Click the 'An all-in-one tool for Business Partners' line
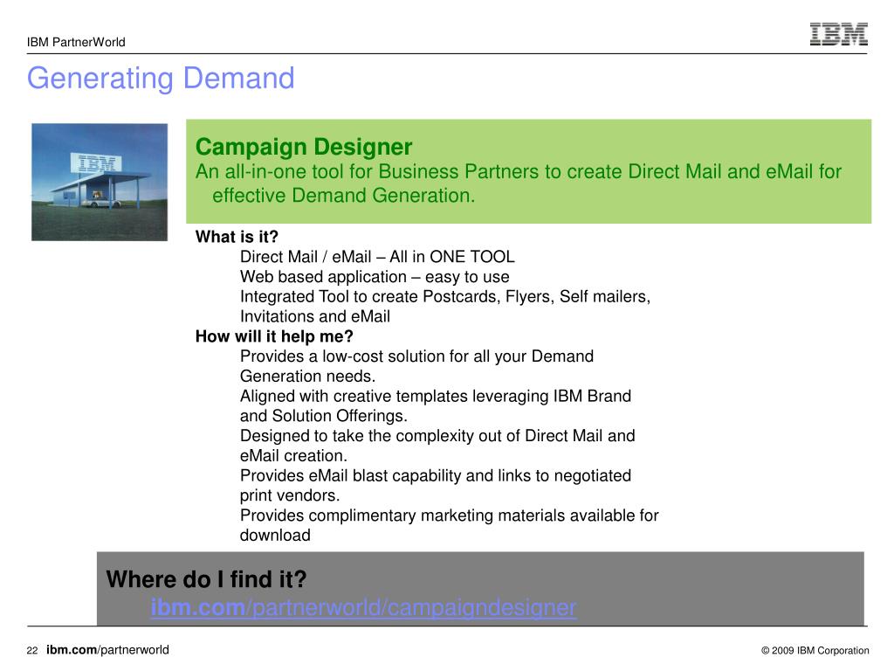This screenshot has height=671, width=894. [519, 172]
